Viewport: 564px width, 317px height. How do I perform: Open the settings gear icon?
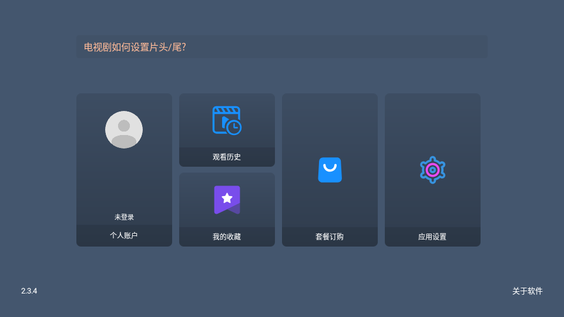(432, 170)
